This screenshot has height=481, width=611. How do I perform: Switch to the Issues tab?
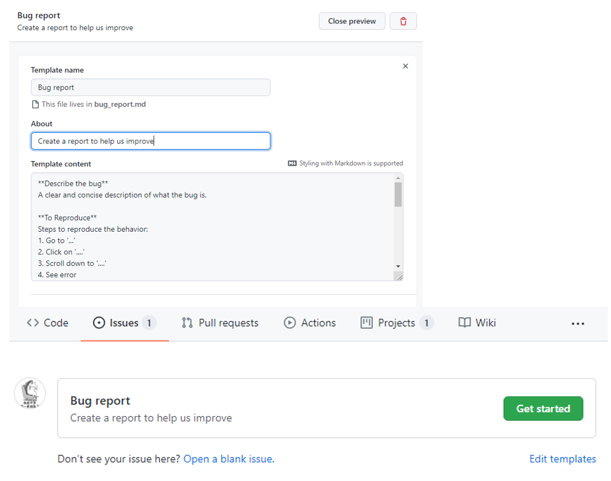(124, 323)
